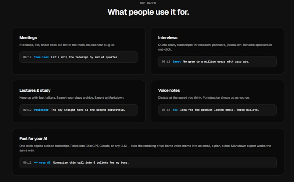The image size is (294, 182).
Task: Click the 00:12 timestamp in Fuel for your AI
Action: [27, 163]
